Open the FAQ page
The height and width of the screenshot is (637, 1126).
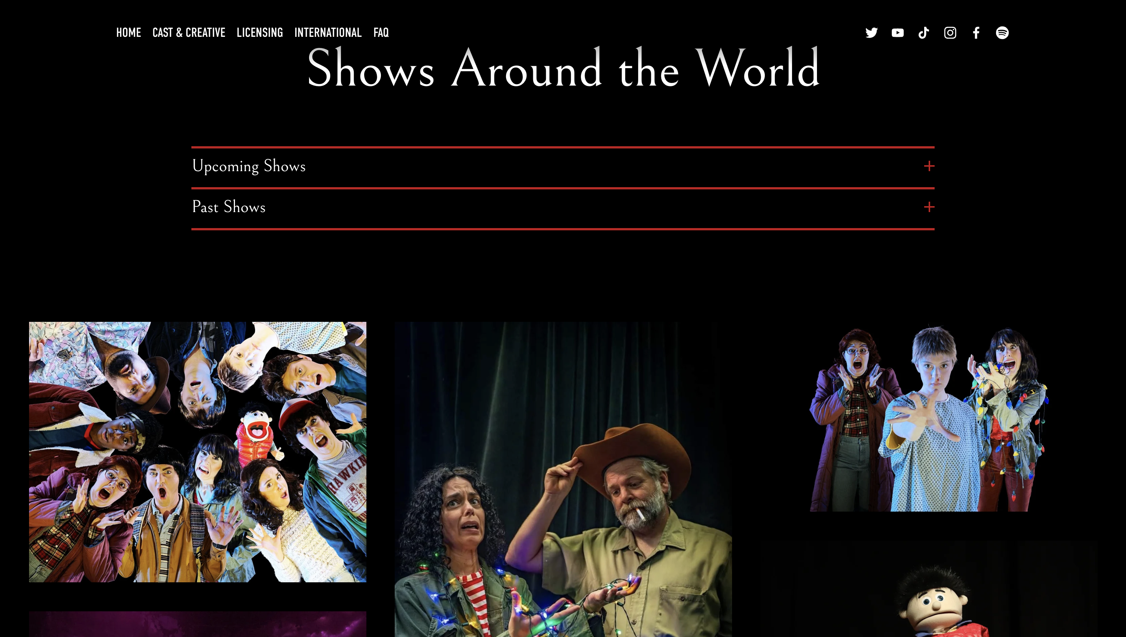click(x=381, y=33)
